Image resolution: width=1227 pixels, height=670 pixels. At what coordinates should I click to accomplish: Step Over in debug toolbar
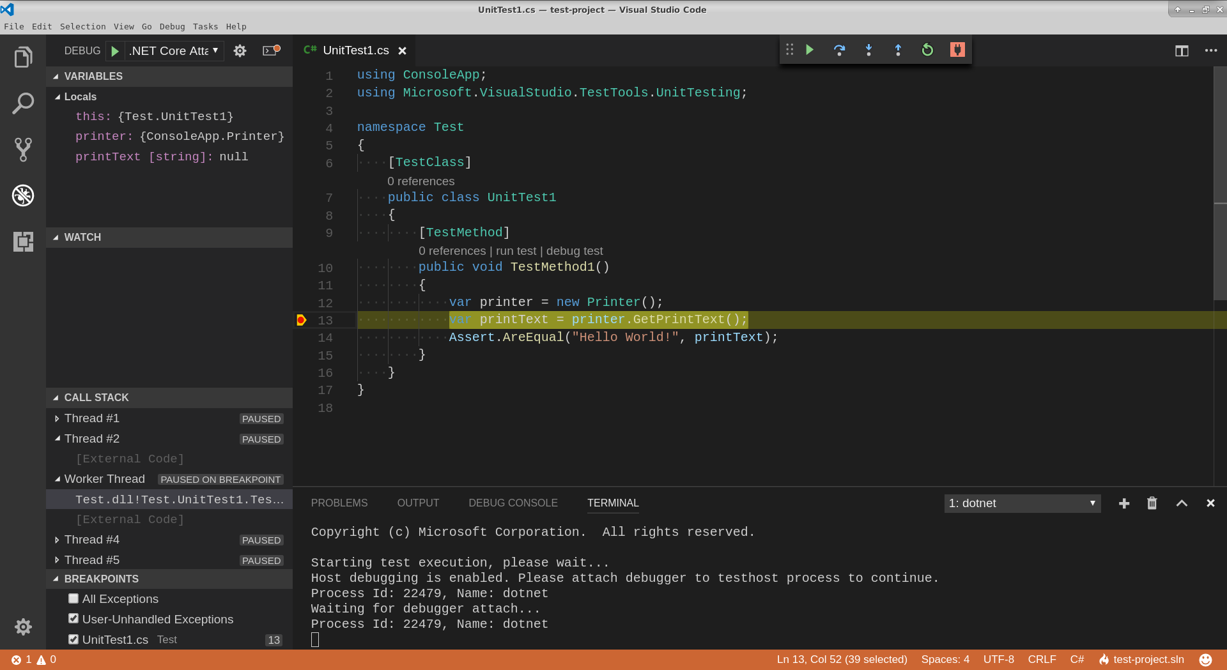click(839, 50)
